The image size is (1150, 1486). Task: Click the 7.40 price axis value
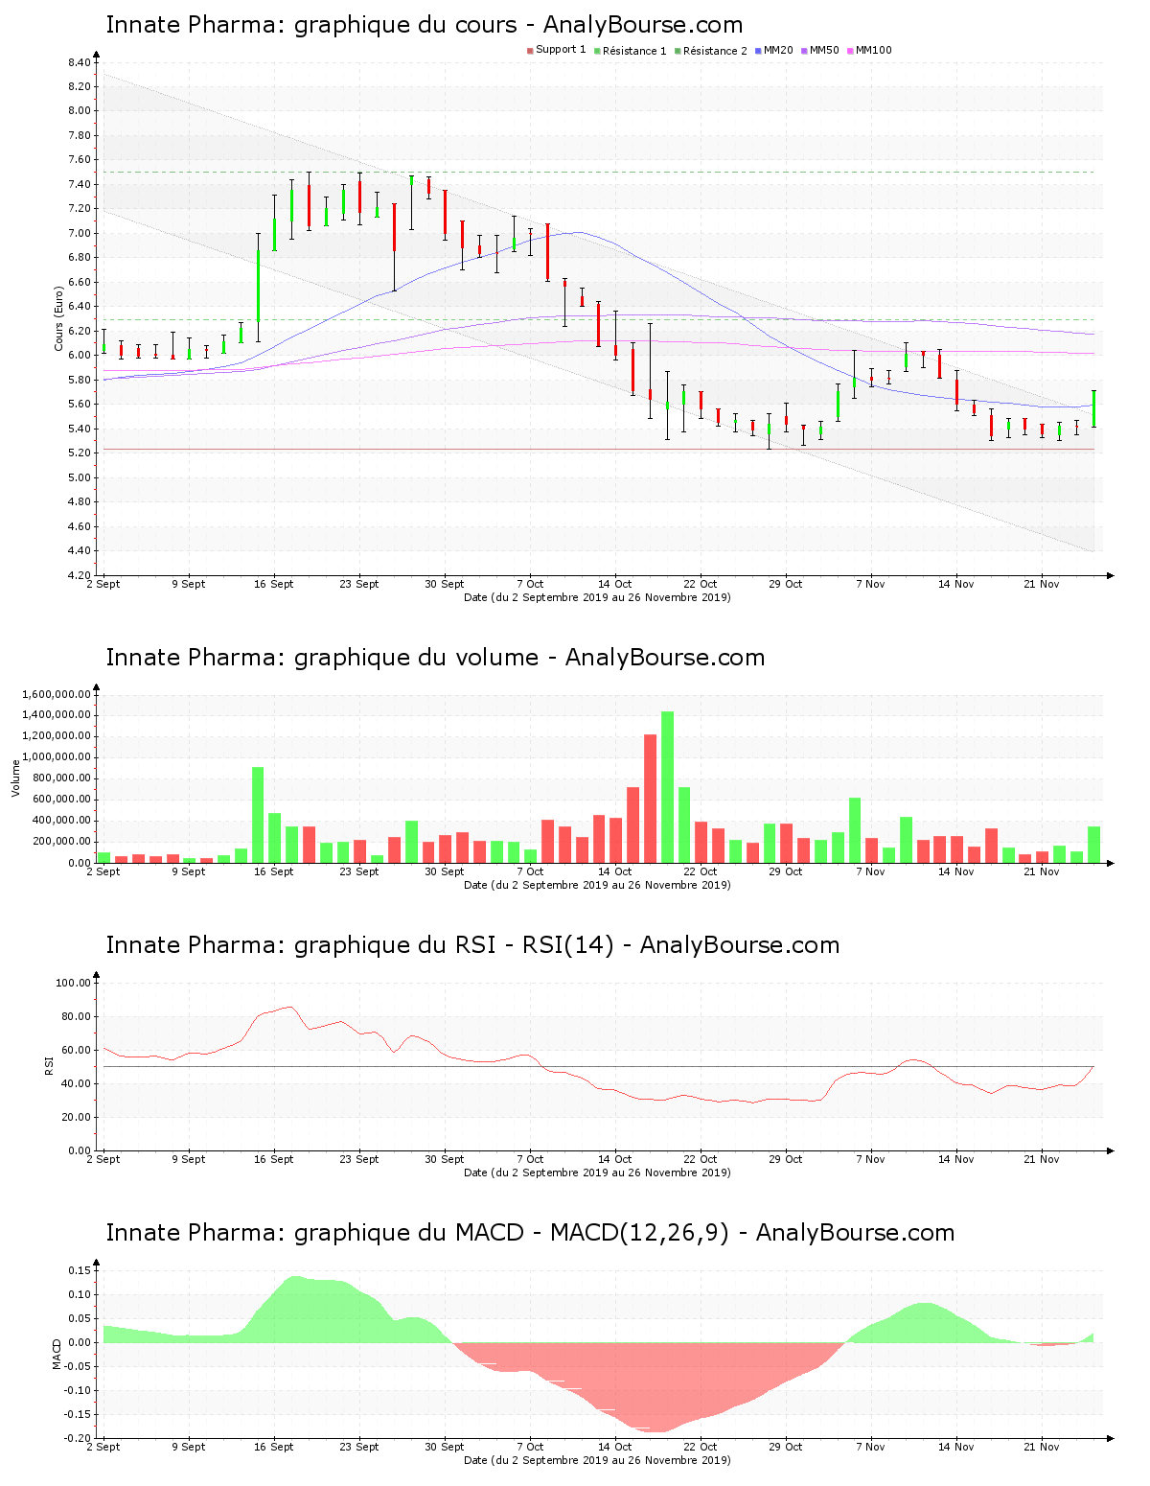coord(79,184)
